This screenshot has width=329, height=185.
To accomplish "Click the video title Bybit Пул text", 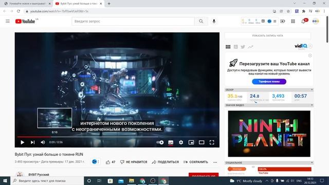I will pyautogui.click(x=49, y=154).
